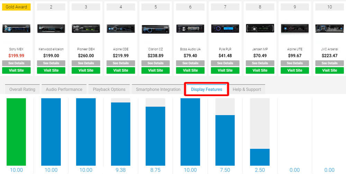Screen dimensions: 346x174
Task: See Details for Alpine CDE
Action: pyautogui.click(x=121, y=63)
